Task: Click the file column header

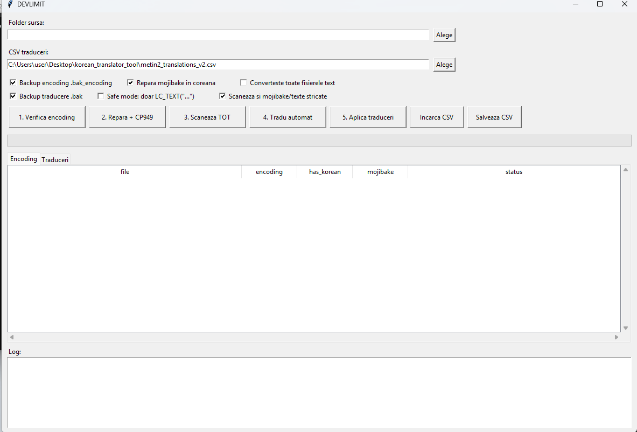Action: coord(125,172)
